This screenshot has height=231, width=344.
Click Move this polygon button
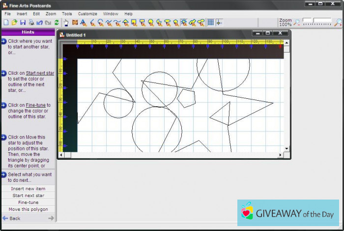tap(28, 209)
